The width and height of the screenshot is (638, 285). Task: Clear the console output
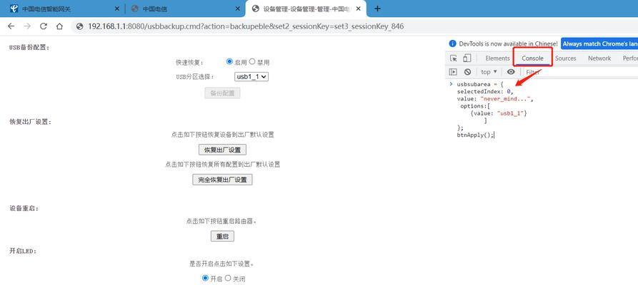point(467,72)
